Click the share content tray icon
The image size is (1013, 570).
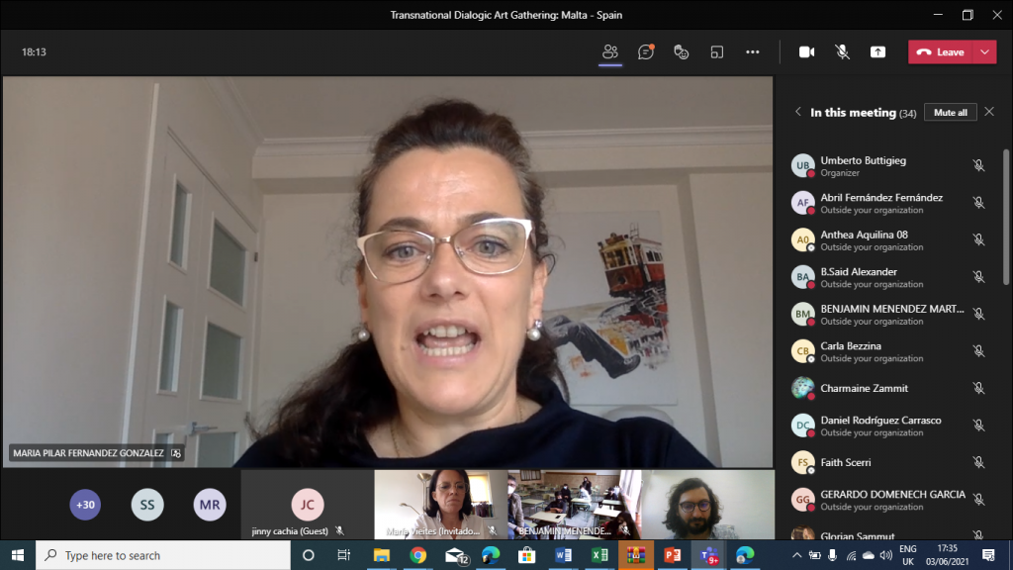point(877,52)
